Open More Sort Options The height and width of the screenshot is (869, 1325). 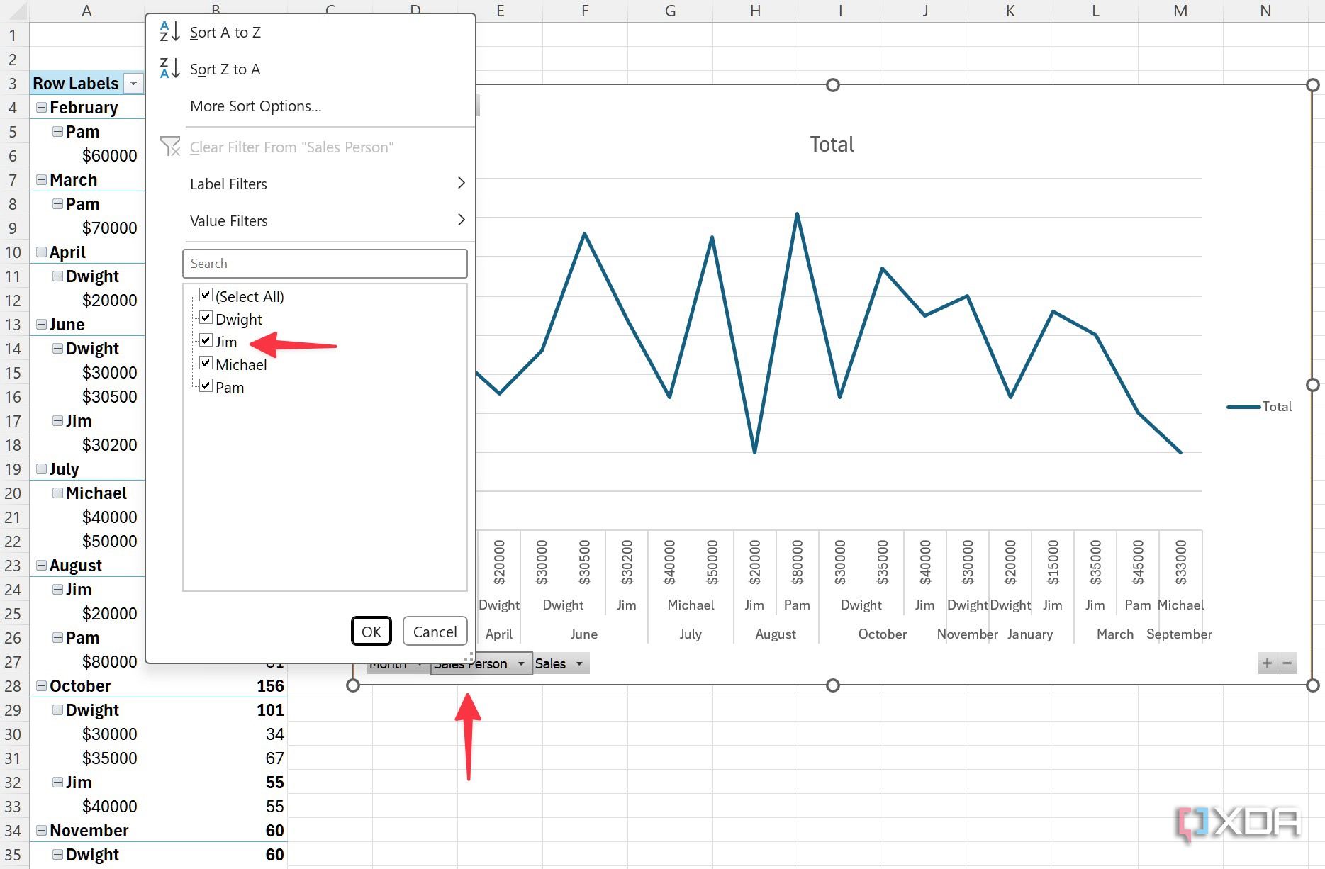tap(255, 106)
